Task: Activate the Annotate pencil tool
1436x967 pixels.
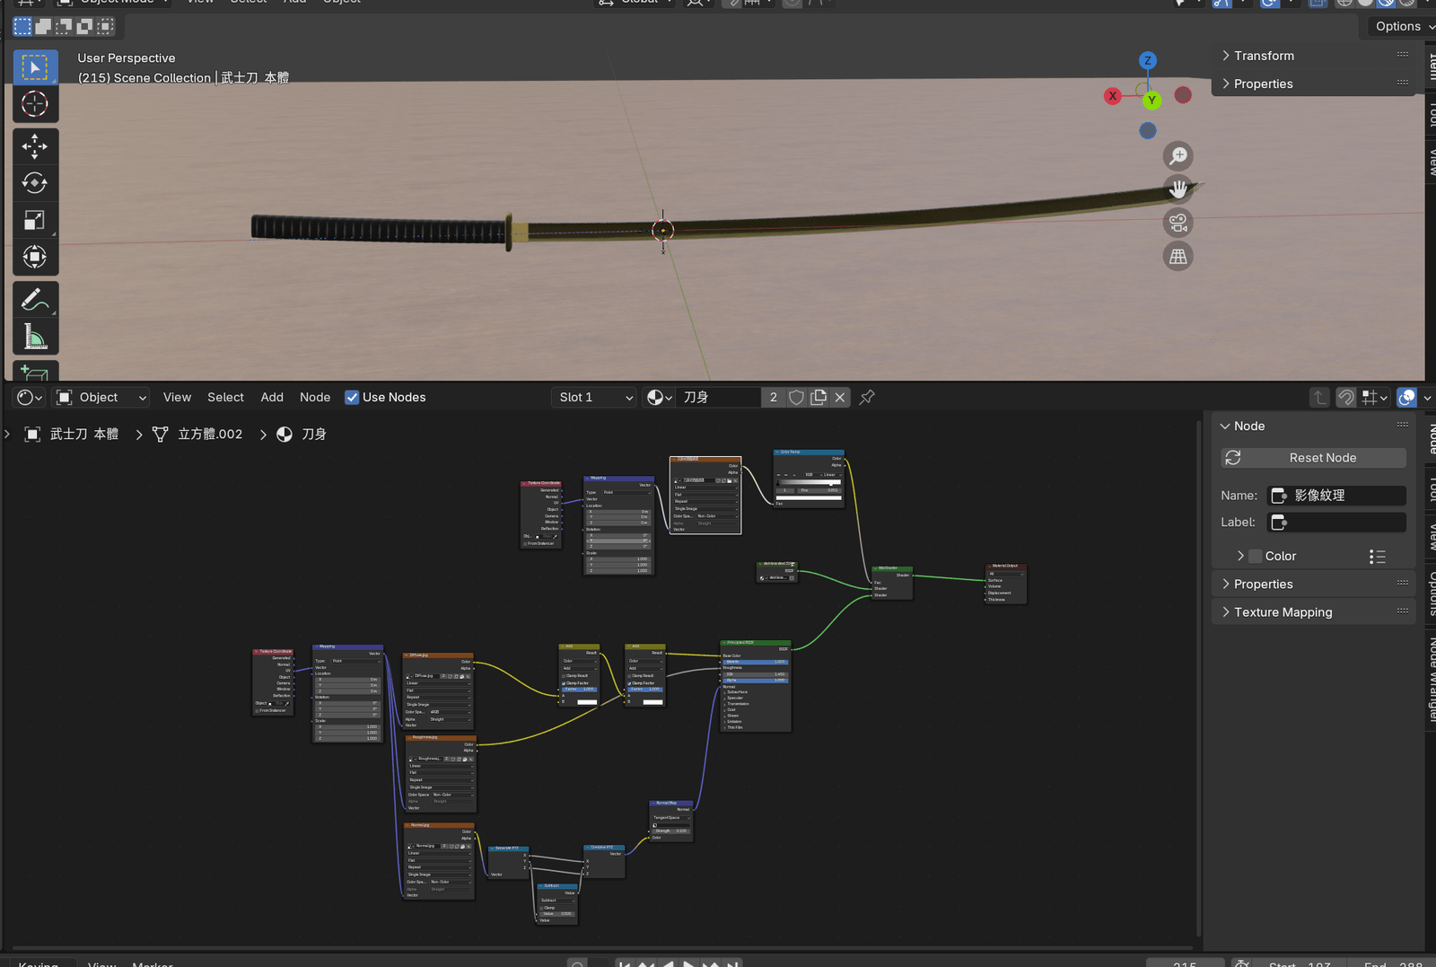Action: (35, 300)
